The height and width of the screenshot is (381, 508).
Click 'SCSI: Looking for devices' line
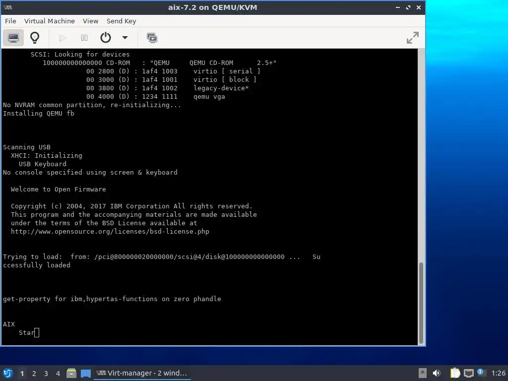click(x=80, y=55)
